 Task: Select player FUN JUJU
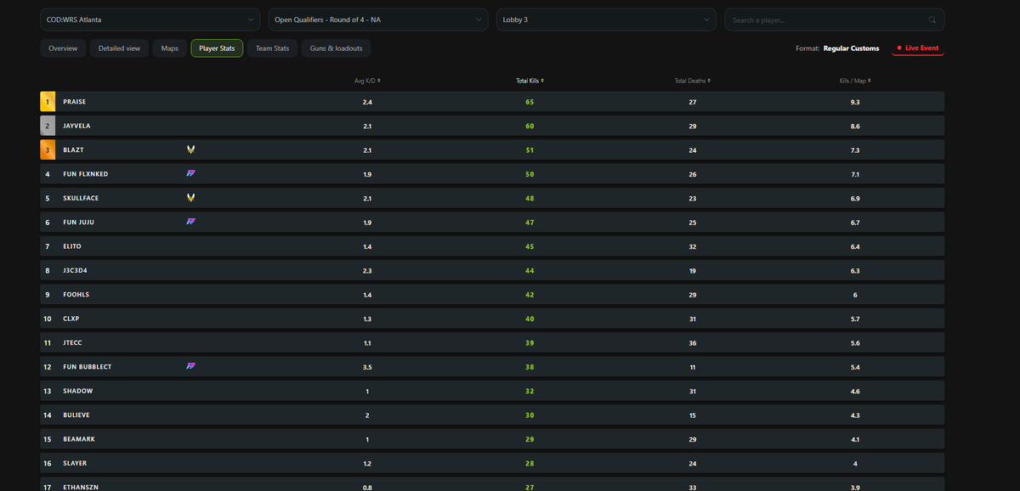tap(79, 222)
